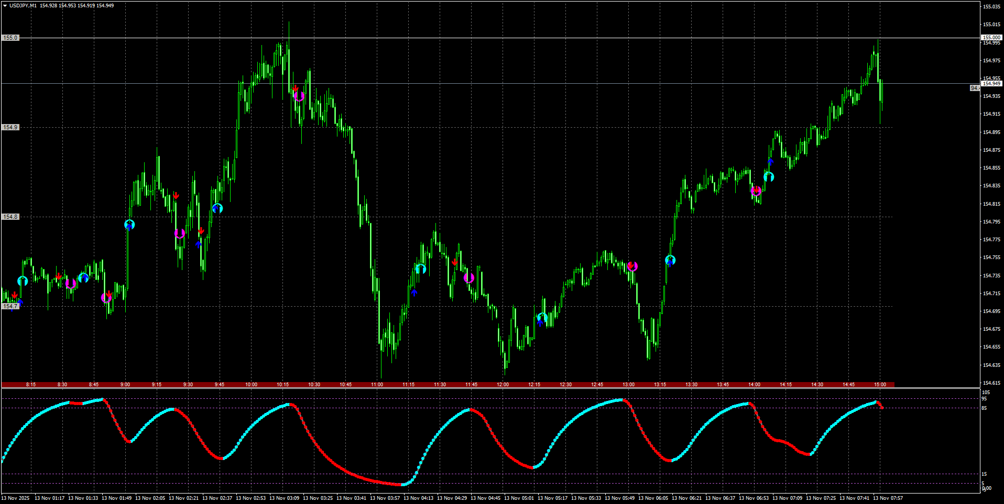Click the cyan circle near 9:45
Screen dimensions: 1004x504
coord(217,208)
